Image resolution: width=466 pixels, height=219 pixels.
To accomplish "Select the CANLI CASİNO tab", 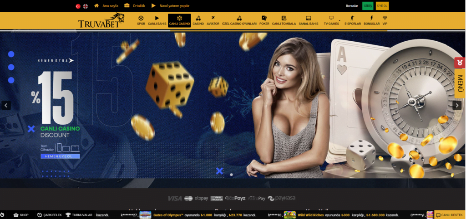I will pyautogui.click(x=179, y=21).
